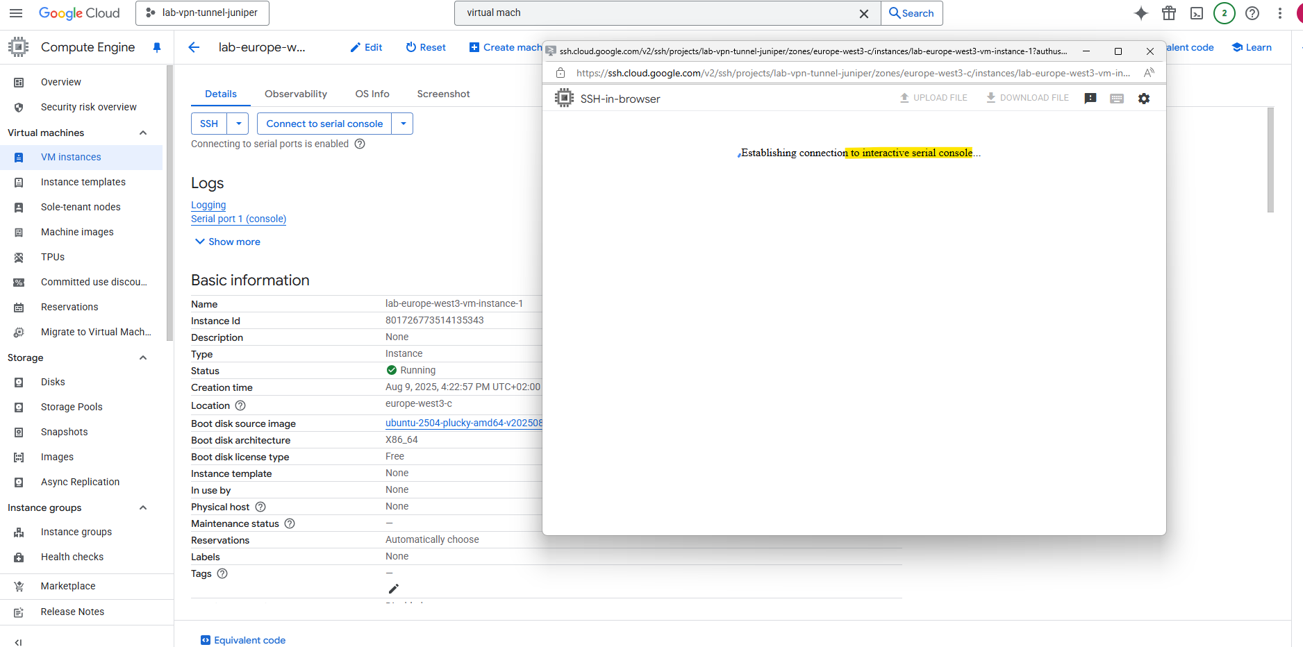Screen dimensions: 1303x647
Task: Open SSH-in-browser settings gear
Action: pyautogui.click(x=1144, y=99)
